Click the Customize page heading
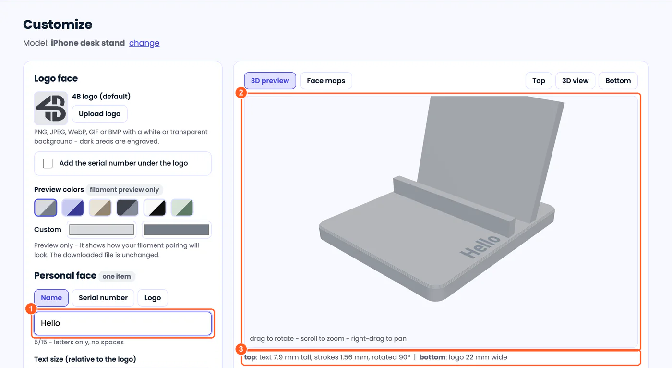Screen dimensions: 672x368 [x=58, y=25]
